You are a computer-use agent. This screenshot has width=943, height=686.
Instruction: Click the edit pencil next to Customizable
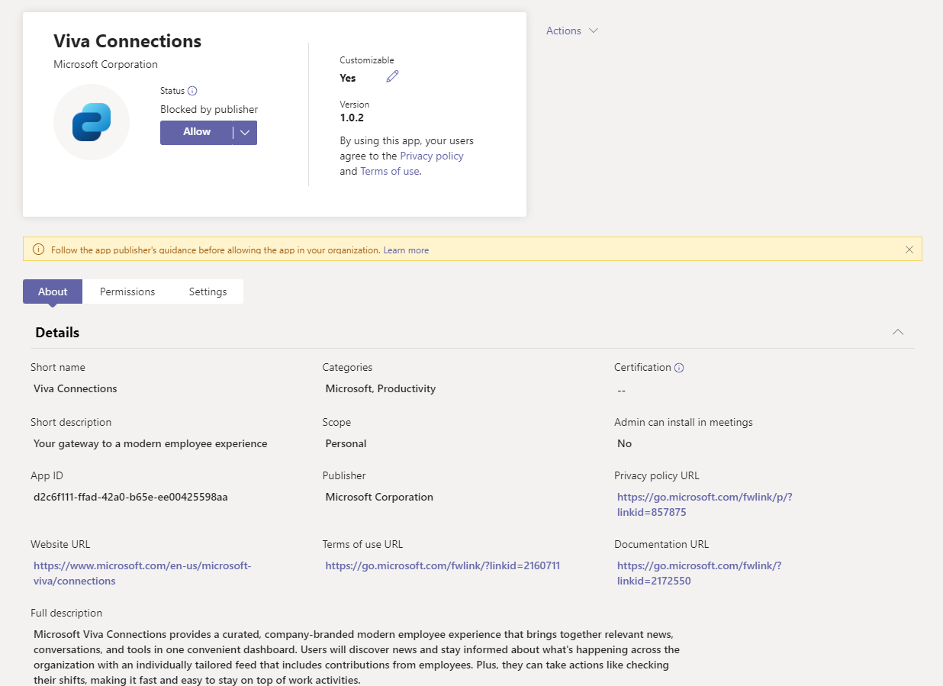tap(391, 76)
